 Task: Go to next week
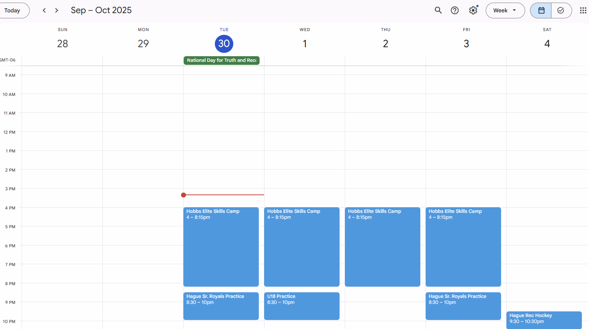(57, 10)
